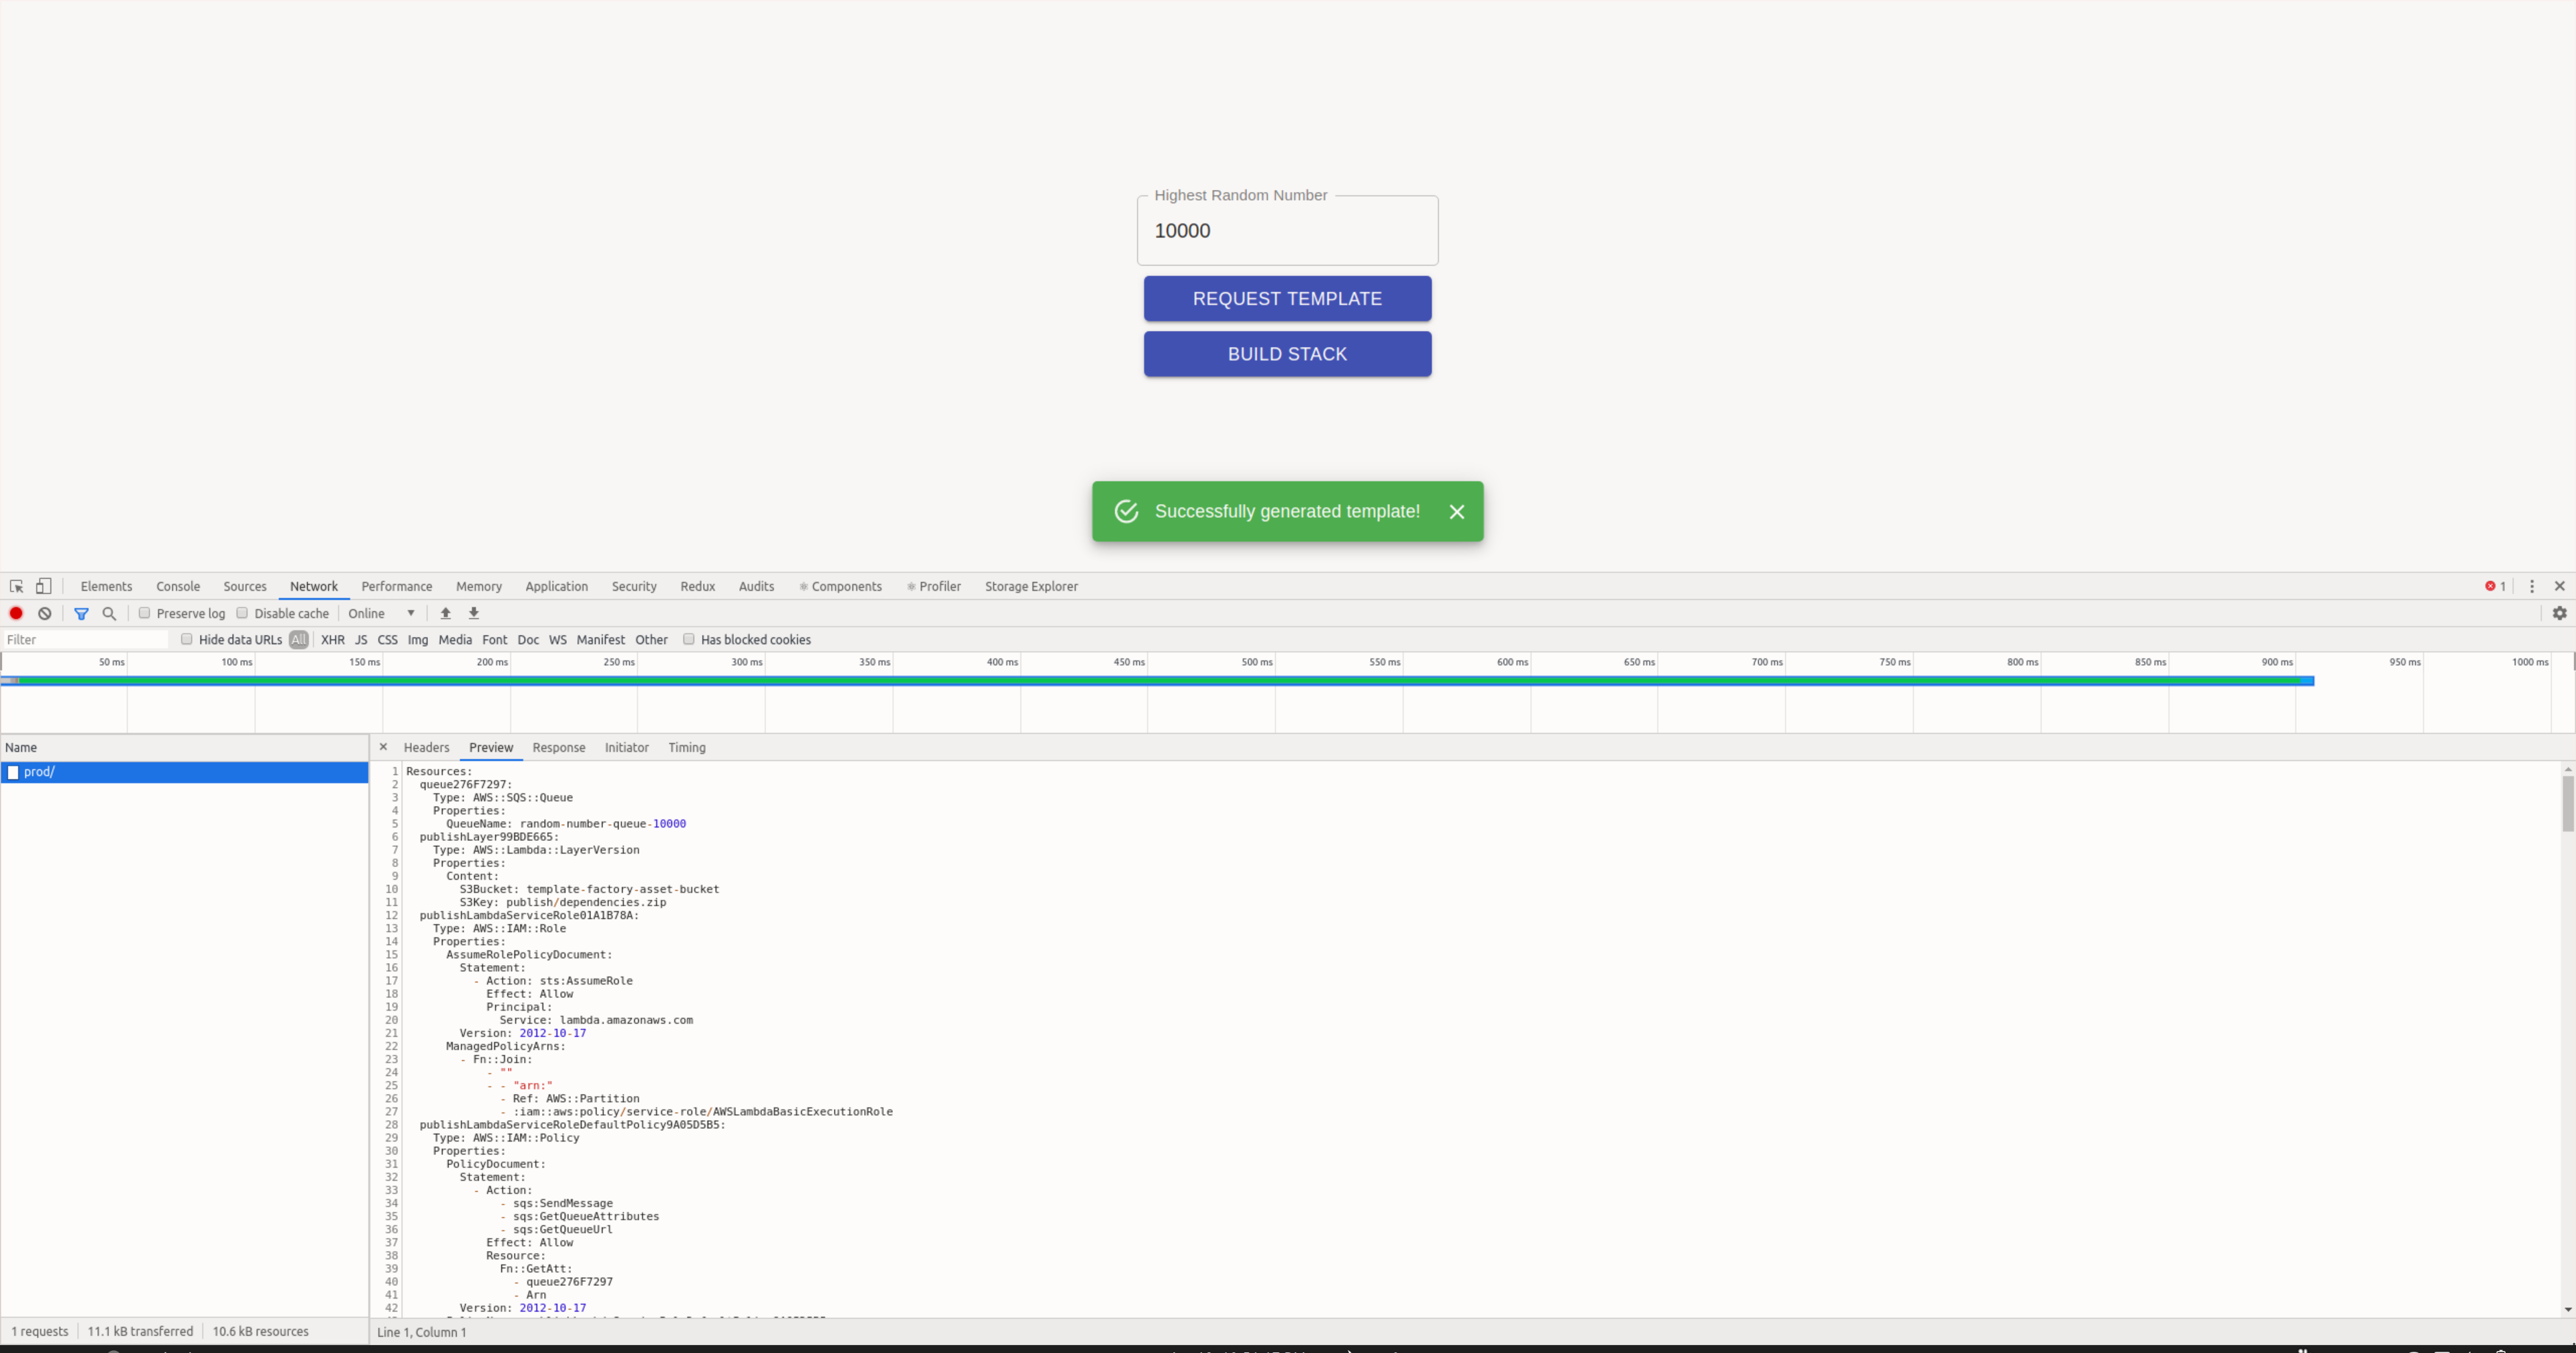Enable the Disable cache checkbox
The image size is (2576, 1353).
click(242, 613)
